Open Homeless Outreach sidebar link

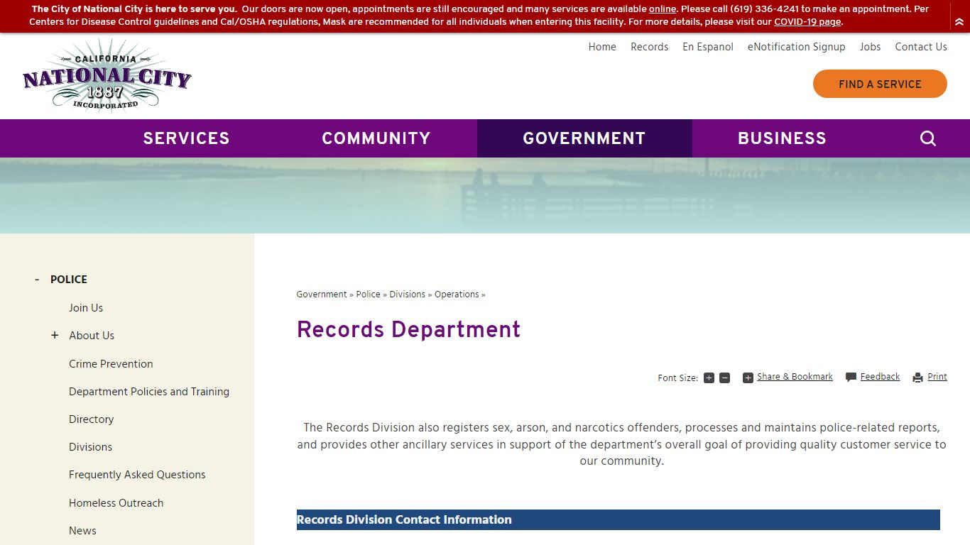(116, 503)
